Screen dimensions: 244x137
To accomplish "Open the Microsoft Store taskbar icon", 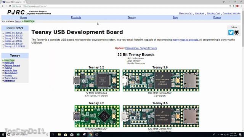I will [66, 134].
